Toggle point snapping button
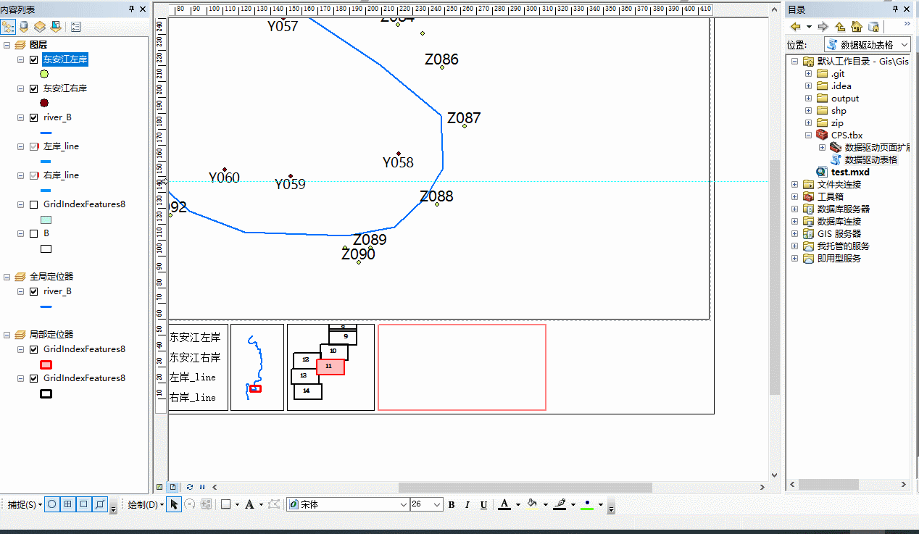 tap(52, 504)
